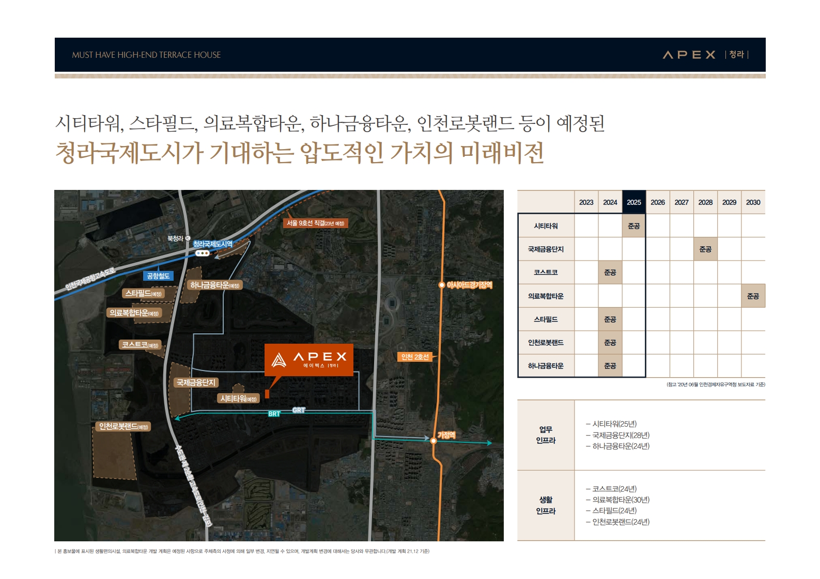Click the 서울 9호선 직결 map label

pyautogui.click(x=315, y=223)
